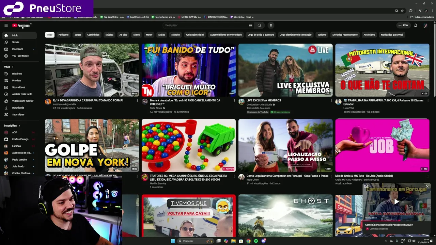Bookmark this page with star icon
436x245 pixels.
(402, 11)
